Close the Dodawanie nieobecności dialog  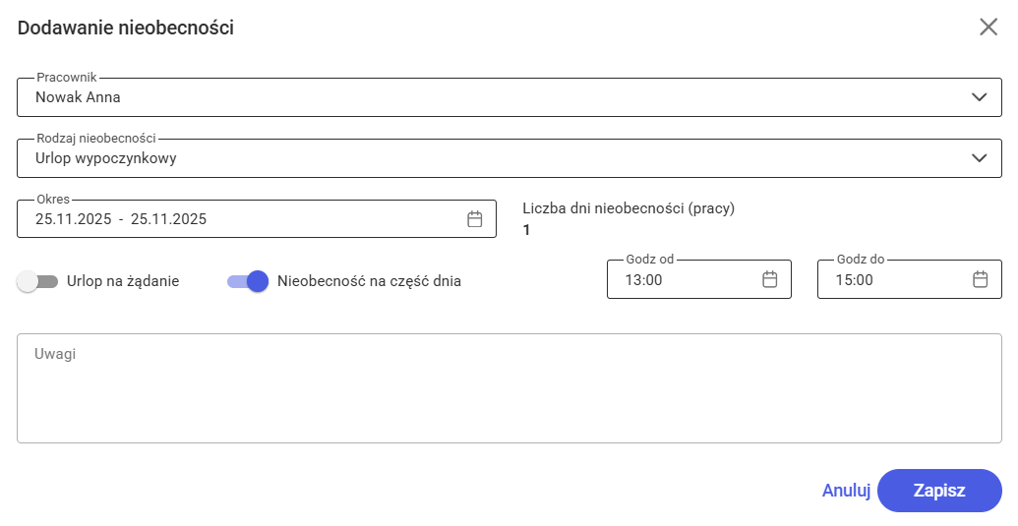988,28
